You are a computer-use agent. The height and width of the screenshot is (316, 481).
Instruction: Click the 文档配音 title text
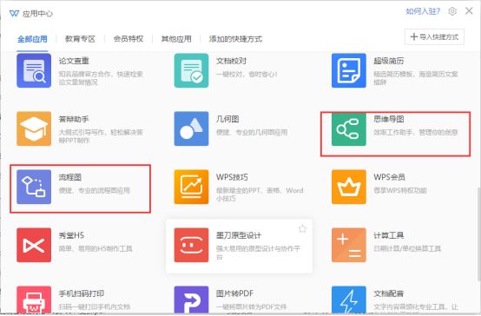pyautogui.click(x=389, y=294)
